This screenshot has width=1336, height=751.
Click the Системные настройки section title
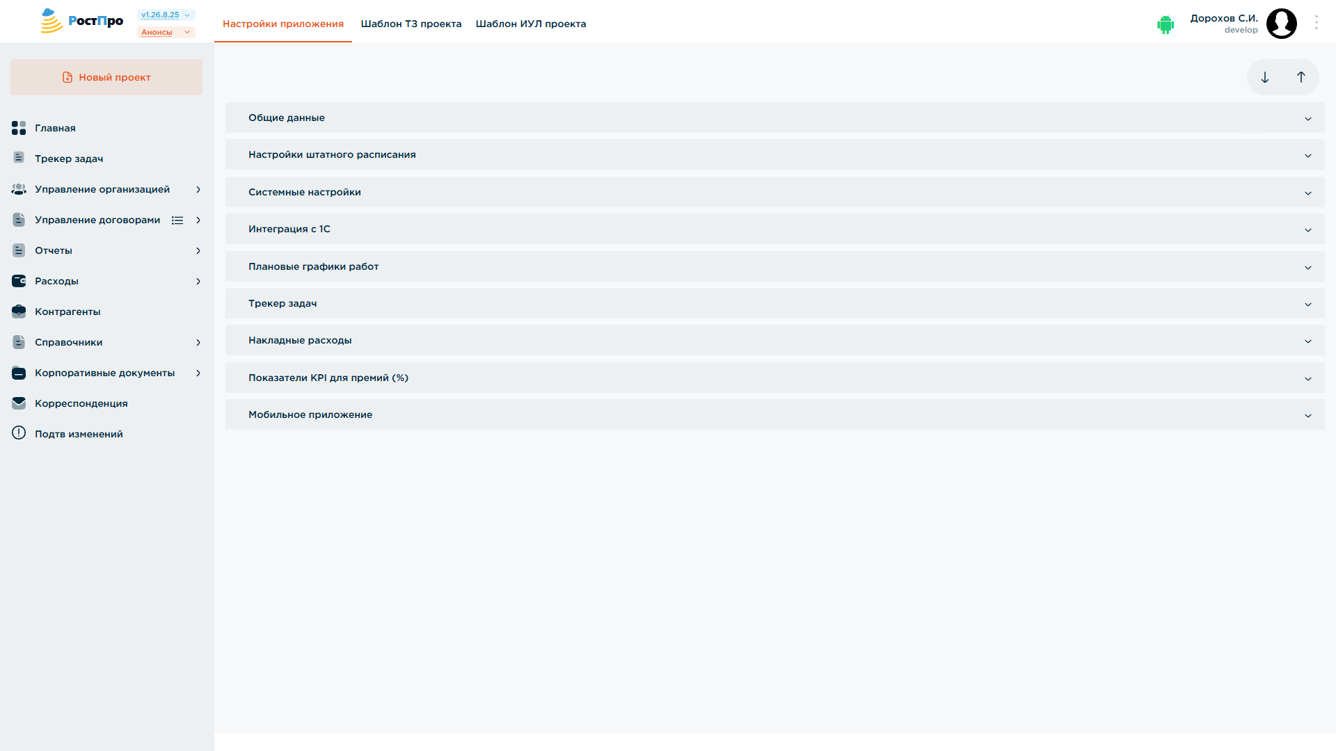pyautogui.click(x=305, y=192)
